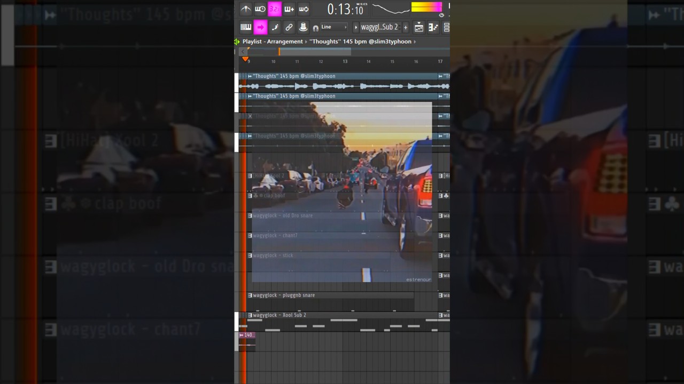Click "Thoughts" 145 bpm @slim3typhoon title text
Screen dimensions: 684x384
coord(360,42)
